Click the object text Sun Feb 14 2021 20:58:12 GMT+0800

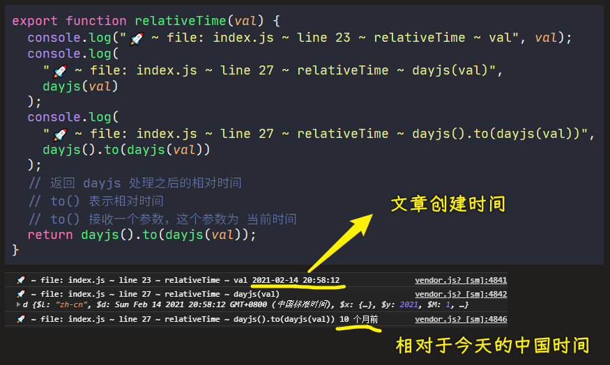click(x=190, y=304)
